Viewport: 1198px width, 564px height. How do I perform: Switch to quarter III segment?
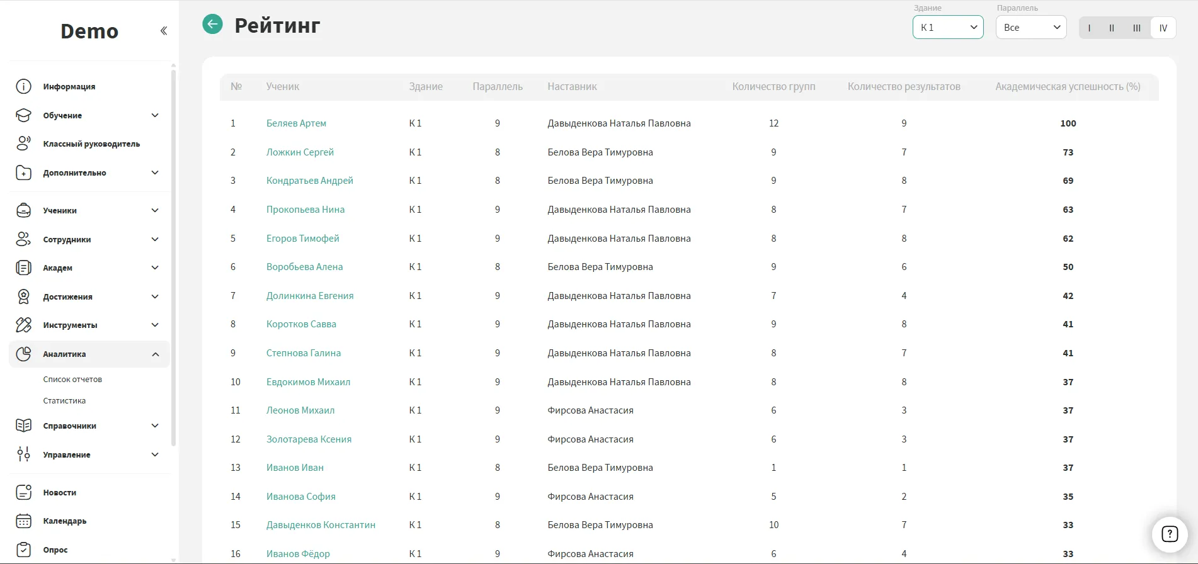click(x=1136, y=28)
